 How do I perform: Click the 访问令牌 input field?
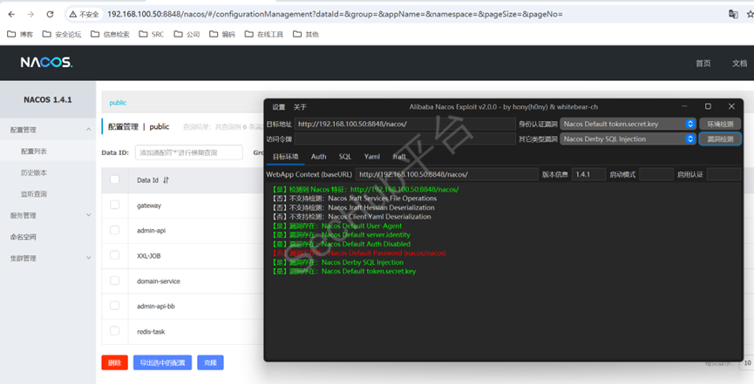(x=404, y=139)
